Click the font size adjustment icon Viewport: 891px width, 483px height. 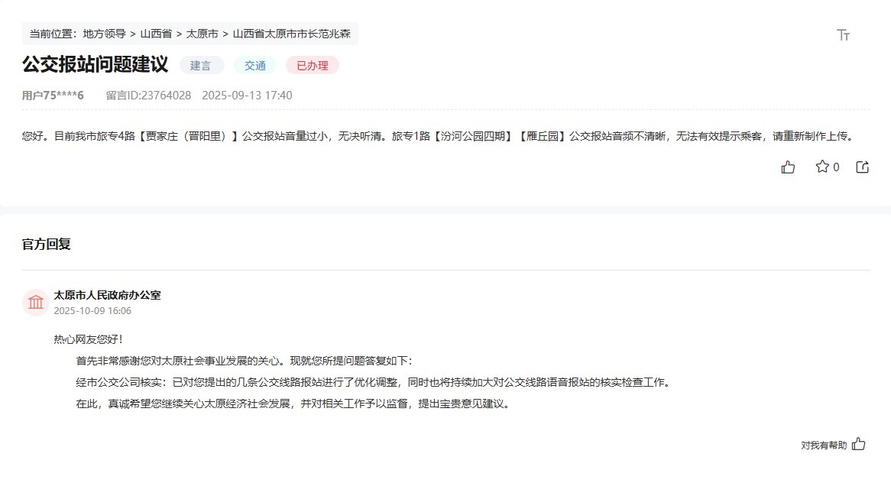844,35
